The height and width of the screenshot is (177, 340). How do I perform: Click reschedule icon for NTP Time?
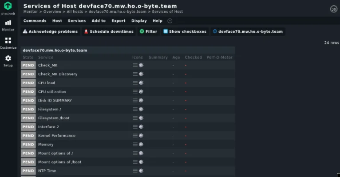pos(141,171)
